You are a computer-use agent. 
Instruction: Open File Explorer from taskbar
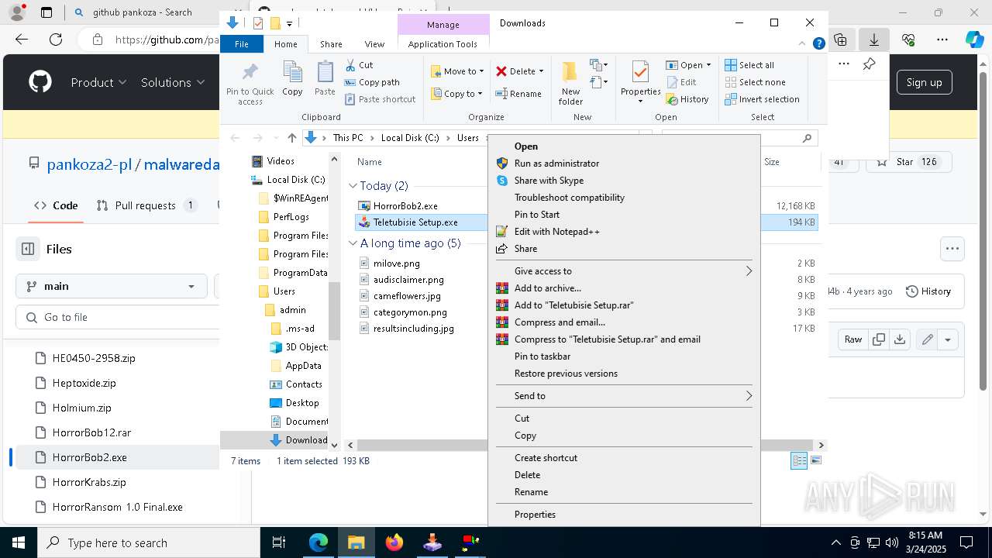(x=356, y=542)
